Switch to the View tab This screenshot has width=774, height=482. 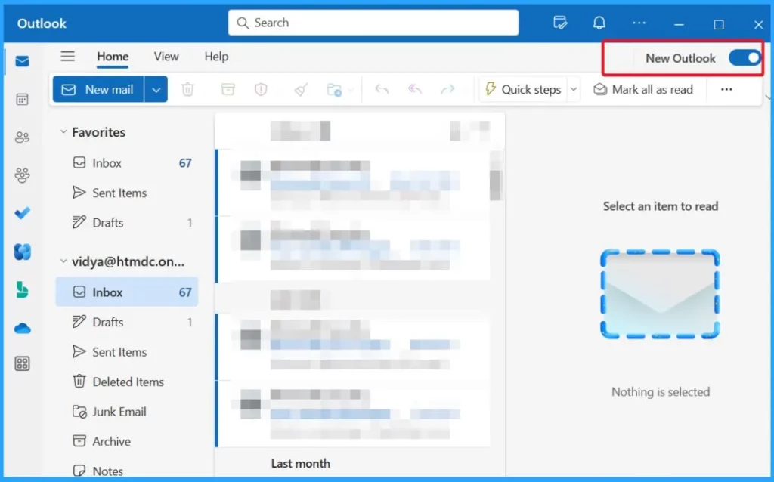pos(166,57)
